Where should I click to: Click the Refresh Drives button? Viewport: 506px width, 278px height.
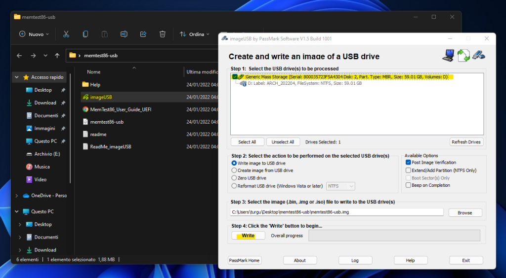[466, 142]
